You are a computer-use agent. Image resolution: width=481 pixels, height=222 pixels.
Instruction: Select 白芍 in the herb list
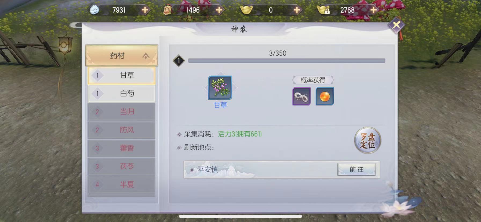[x=122, y=93]
